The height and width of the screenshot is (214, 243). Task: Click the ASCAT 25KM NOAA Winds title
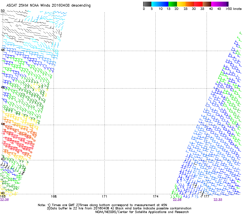pos(48,5)
